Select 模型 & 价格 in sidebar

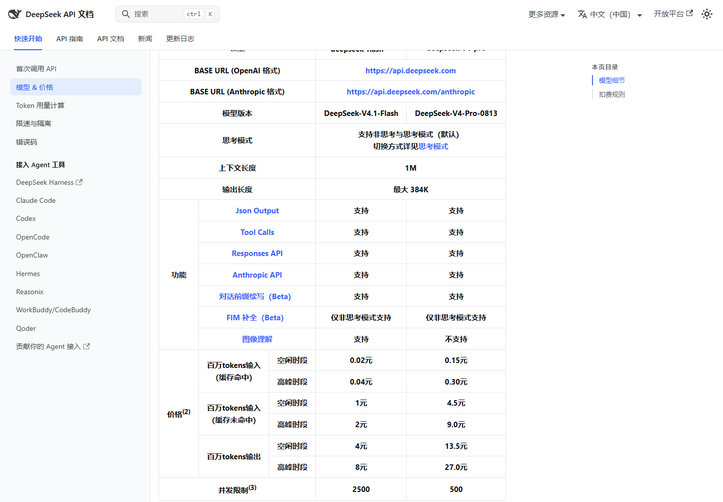pos(76,87)
